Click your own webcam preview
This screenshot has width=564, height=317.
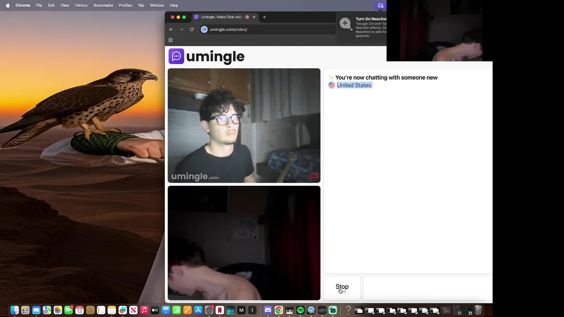click(x=244, y=243)
